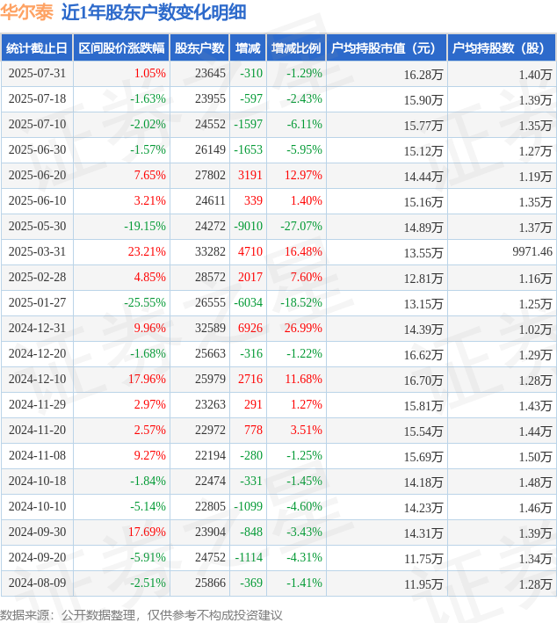Click the date cell 2025-07-10
The height and width of the screenshot is (623, 557).
tap(37, 124)
